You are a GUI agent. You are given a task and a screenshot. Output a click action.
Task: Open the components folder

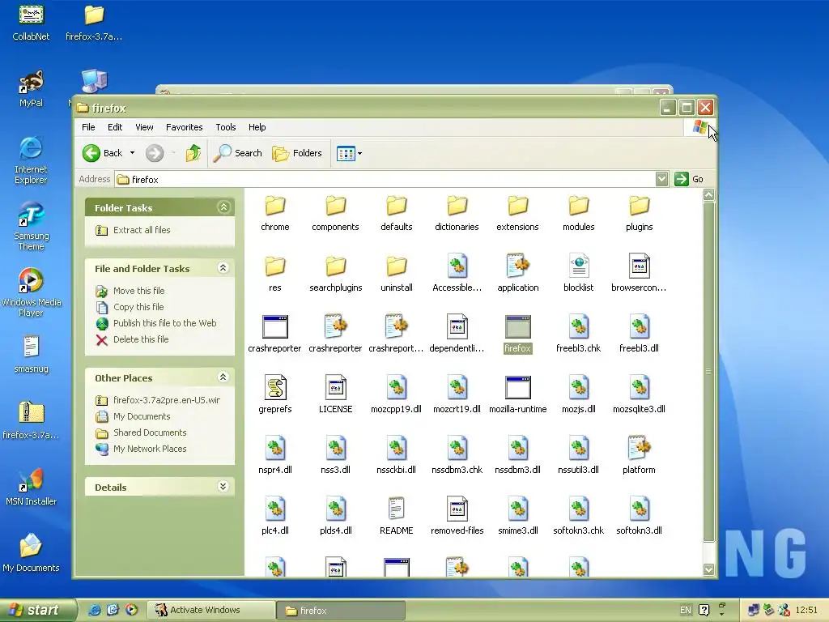tap(335, 213)
